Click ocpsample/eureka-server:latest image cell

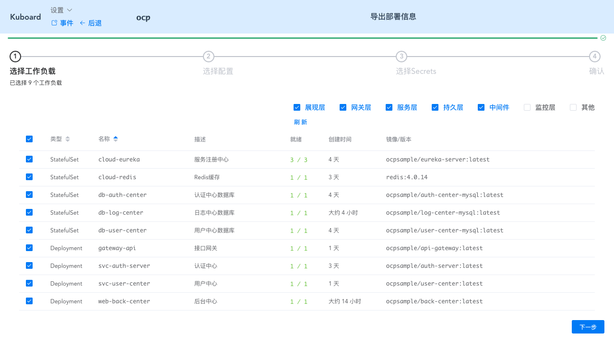click(x=438, y=160)
